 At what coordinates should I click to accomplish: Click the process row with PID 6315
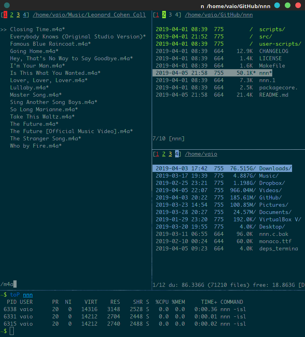click(125, 324)
